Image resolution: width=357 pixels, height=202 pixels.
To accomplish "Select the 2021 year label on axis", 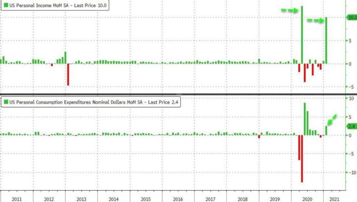I will click(334, 199).
